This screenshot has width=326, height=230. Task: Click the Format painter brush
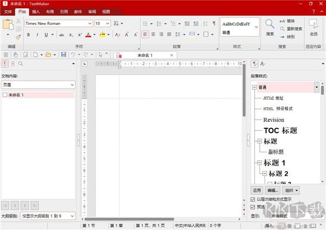click(18, 37)
